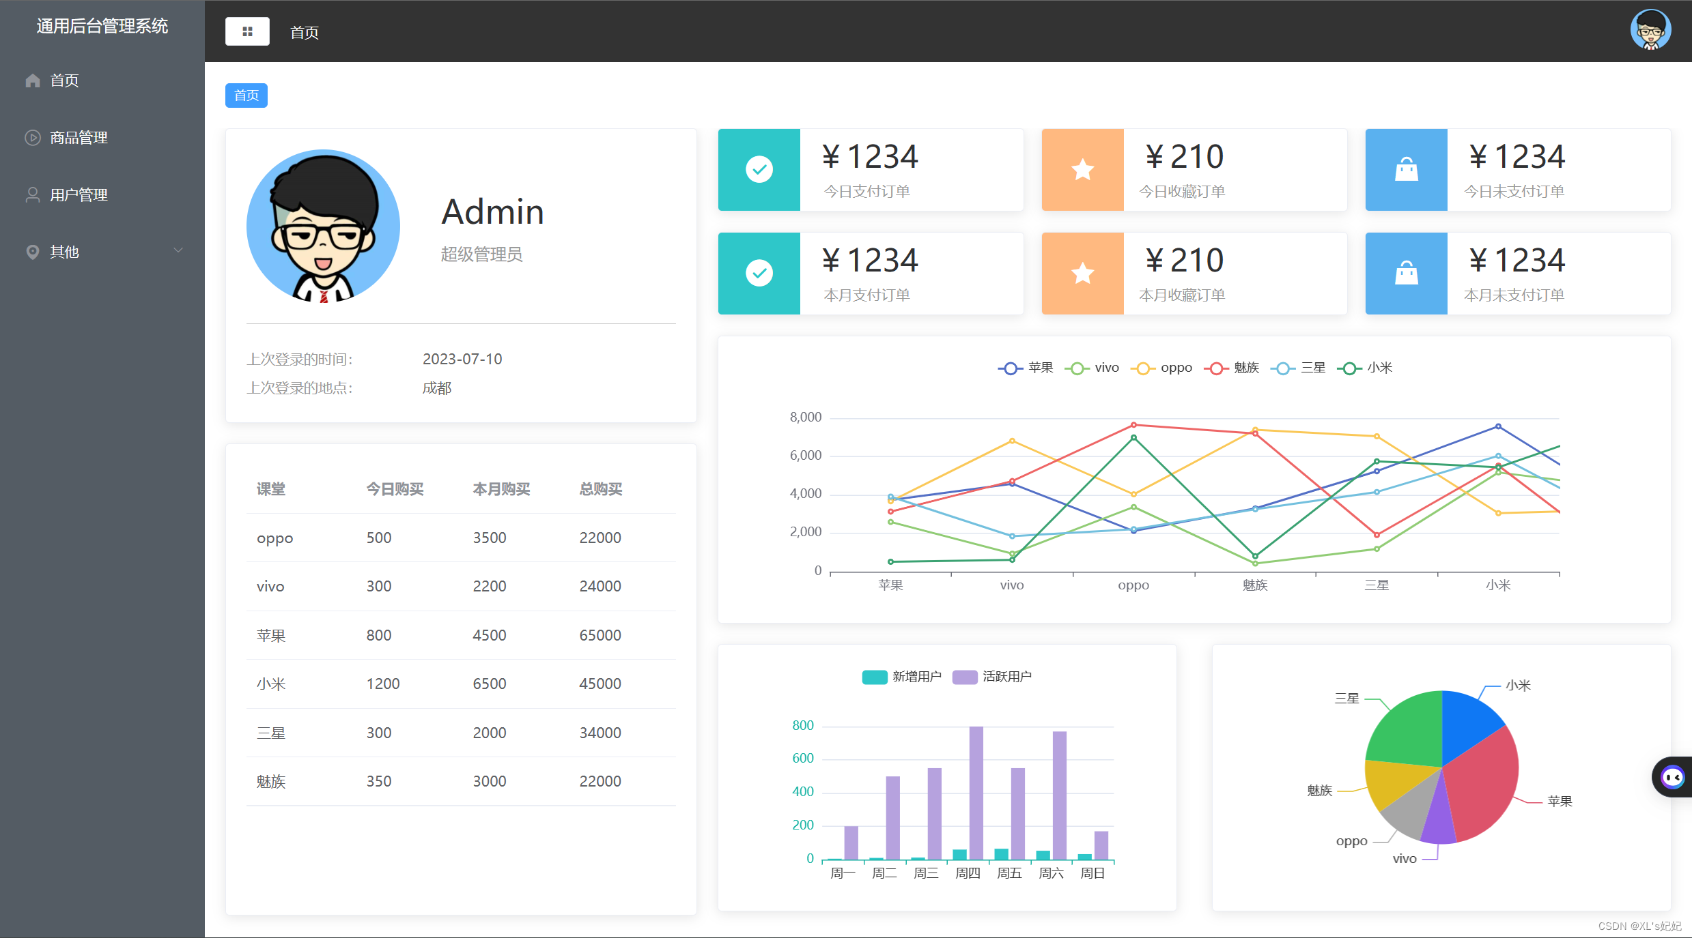Toggle oppo series in line chart legend

coord(1161,368)
